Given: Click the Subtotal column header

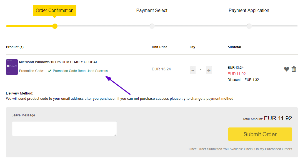Looking at the screenshot, I should click(234, 47).
